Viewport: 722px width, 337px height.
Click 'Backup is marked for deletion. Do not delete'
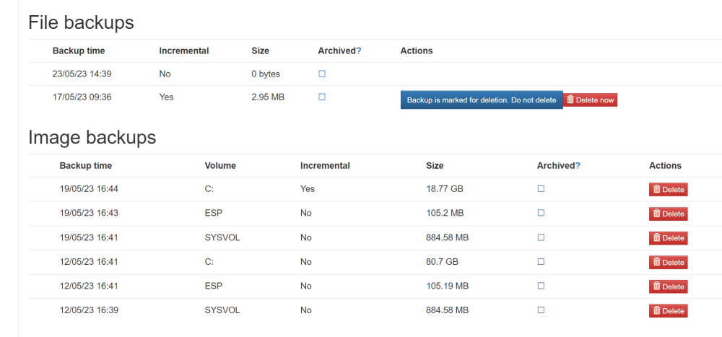click(482, 100)
